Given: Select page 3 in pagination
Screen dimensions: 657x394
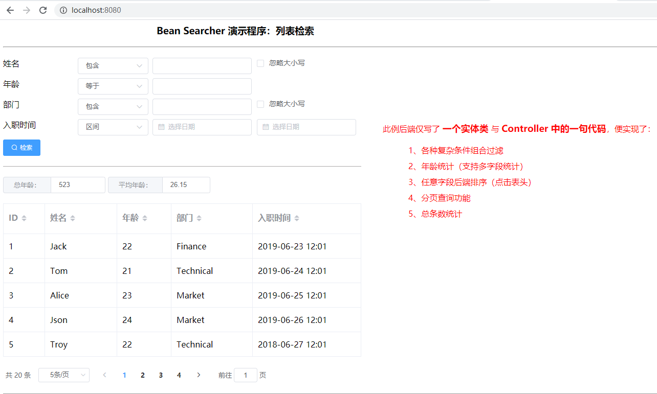Looking at the screenshot, I should tap(161, 375).
